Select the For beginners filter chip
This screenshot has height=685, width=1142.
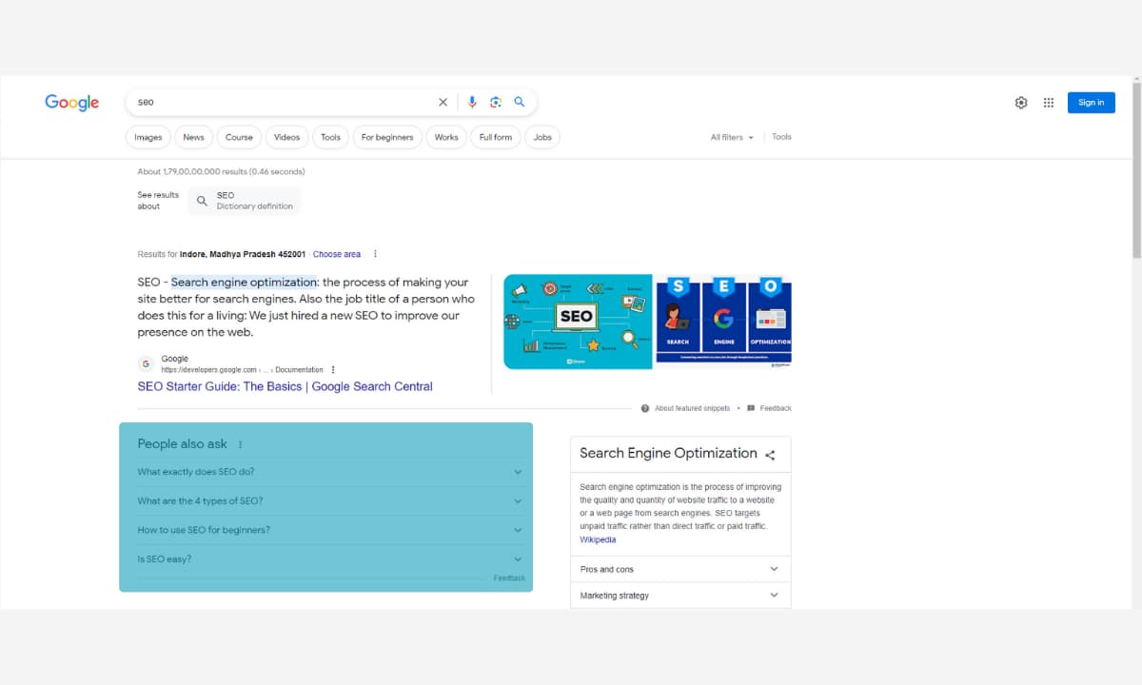(x=387, y=137)
